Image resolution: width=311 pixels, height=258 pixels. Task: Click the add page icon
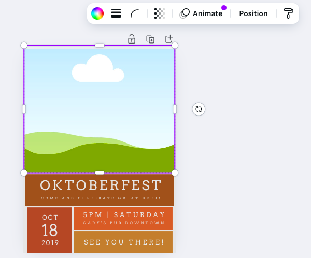[x=169, y=39]
